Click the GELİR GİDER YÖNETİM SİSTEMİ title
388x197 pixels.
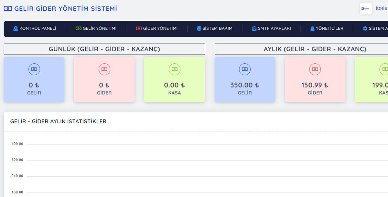[65, 9]
